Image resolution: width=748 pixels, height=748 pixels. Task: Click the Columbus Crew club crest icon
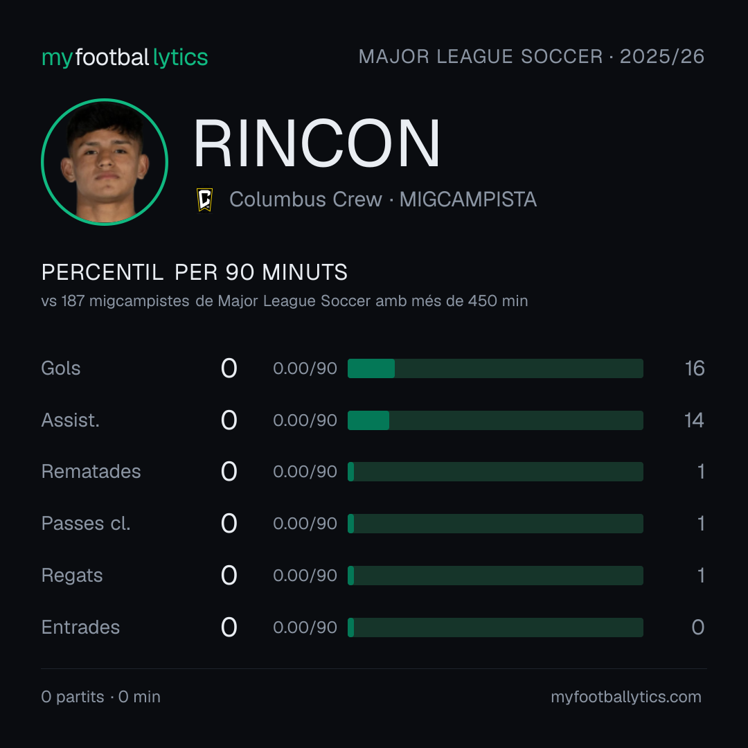pyautogui.click(x=204, y=199)
